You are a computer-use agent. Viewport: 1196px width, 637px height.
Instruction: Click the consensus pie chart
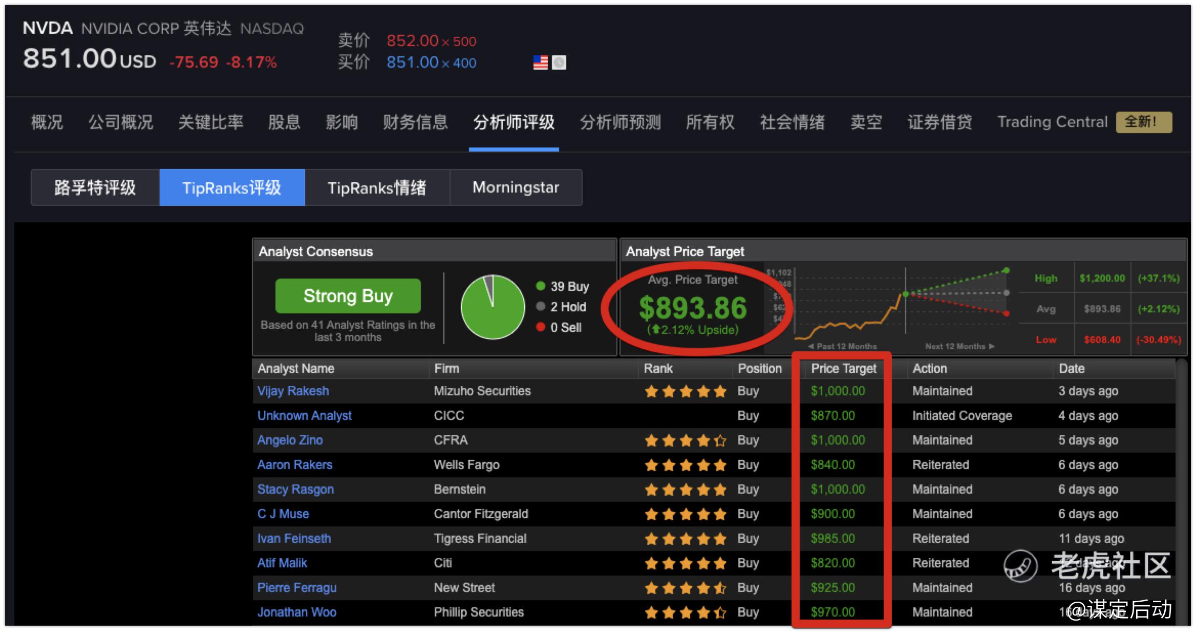(x=493, y=307)
